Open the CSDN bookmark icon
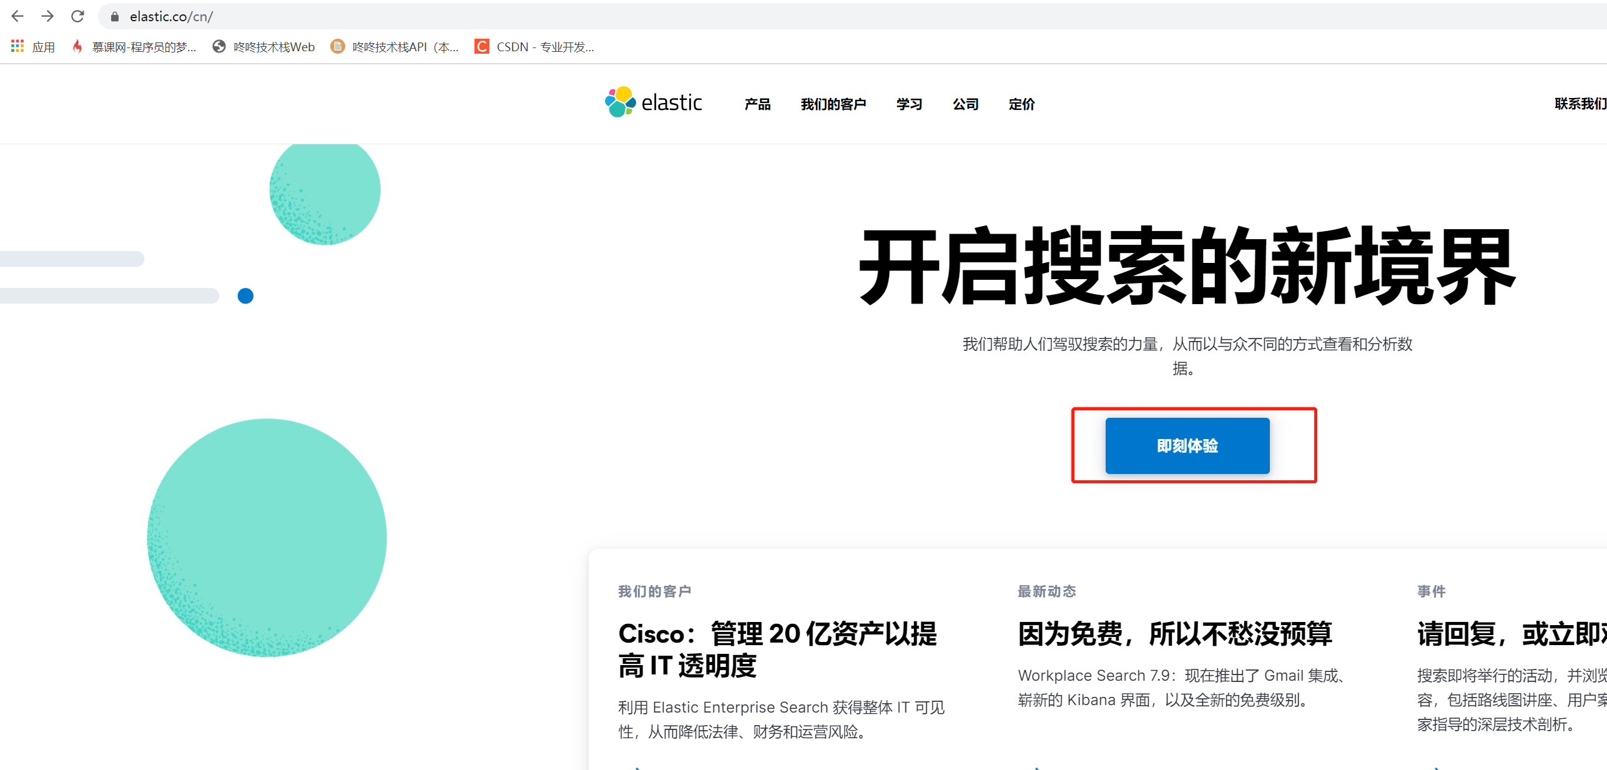The height and width of the screenshot is (770, 1607). tap(481, 46)
